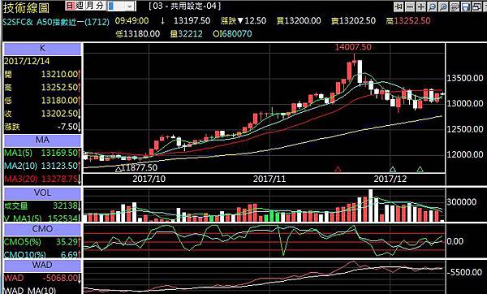Click the green triangle marker on date axis
This screenshot has width=487, height=294.
pos(420,170)
